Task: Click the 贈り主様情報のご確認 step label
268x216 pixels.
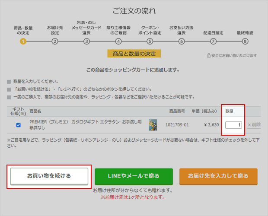Action: 118,30
